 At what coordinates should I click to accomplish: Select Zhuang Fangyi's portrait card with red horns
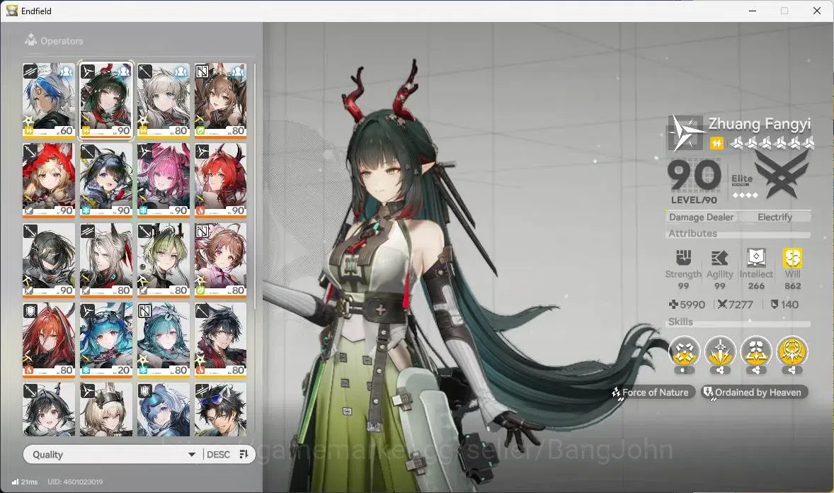[x=106, y=101]
